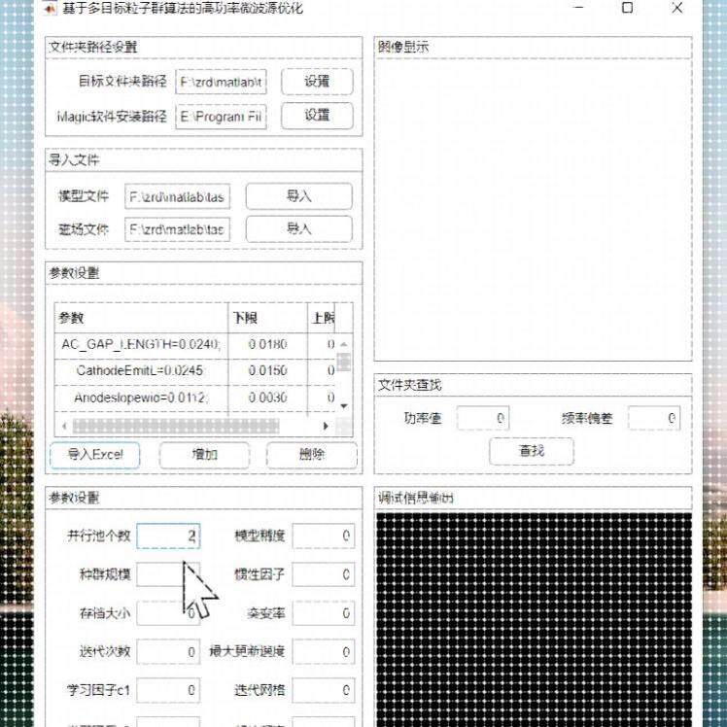Click the 查找 button
The image size is (727, 727).
(x=532, y=451)
